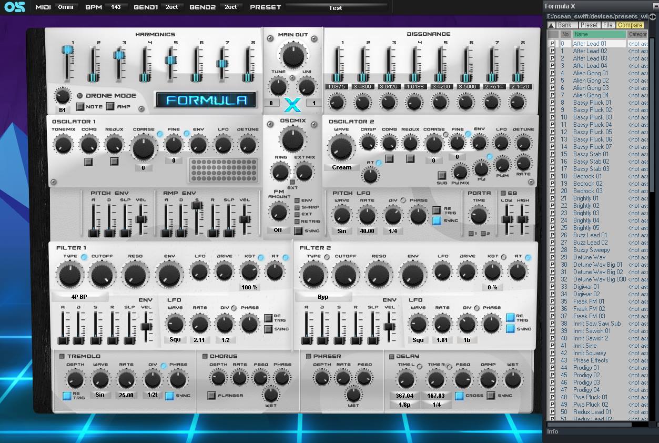The width and height of the screenshot is (659, 443).
Task: Open the Tremolo div 1/2t selector
Action: tap(153, 395)
